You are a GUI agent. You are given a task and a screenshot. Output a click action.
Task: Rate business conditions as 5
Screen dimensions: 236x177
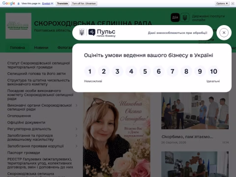145,71
